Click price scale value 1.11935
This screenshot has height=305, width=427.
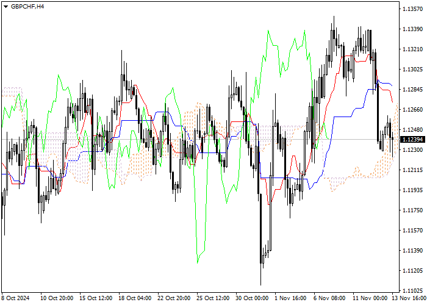coord(412,190)
